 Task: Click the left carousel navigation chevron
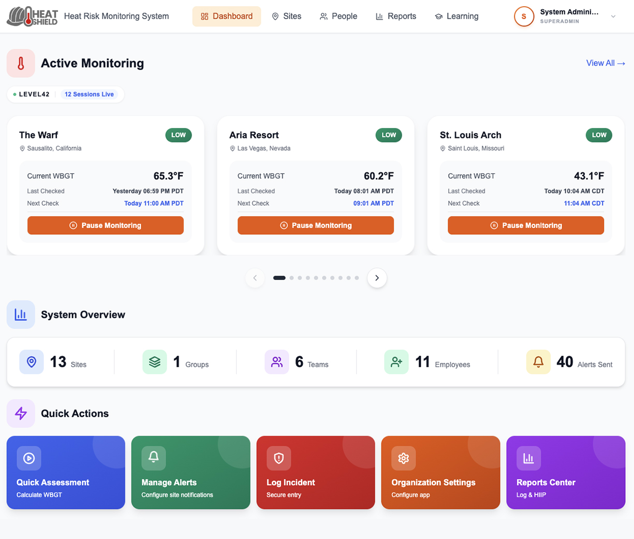click(255, 278)
